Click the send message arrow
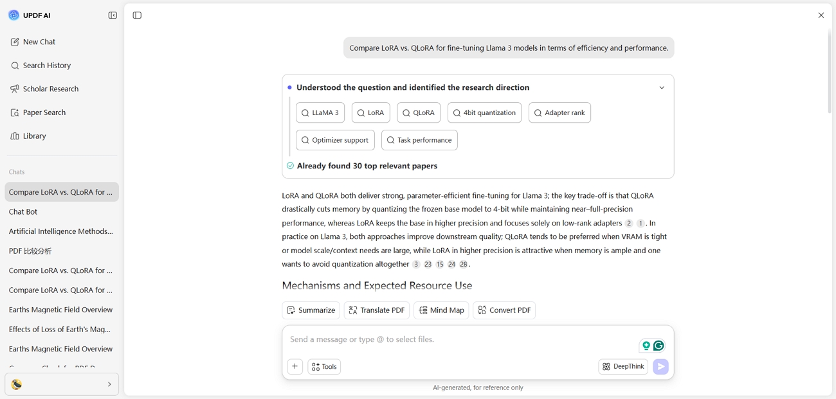836x399 pixels. pos(660,366)
